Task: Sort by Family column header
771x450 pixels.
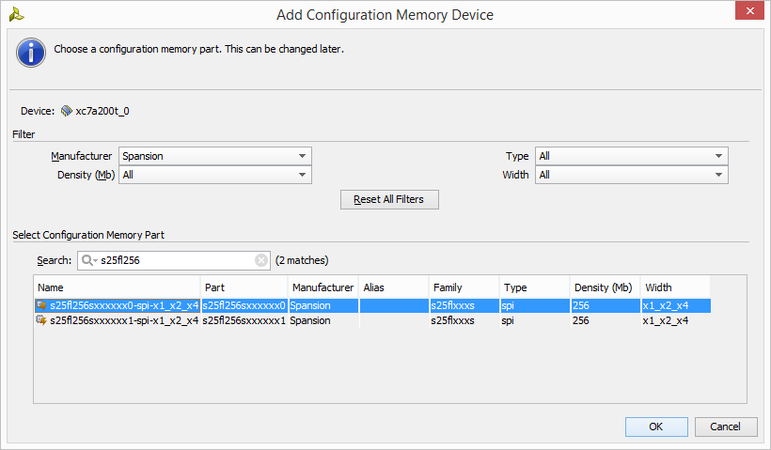Action: (x=464, y=287)
